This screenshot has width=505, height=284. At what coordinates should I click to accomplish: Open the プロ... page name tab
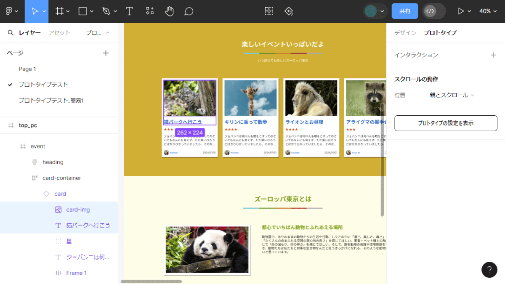point(94,33)
